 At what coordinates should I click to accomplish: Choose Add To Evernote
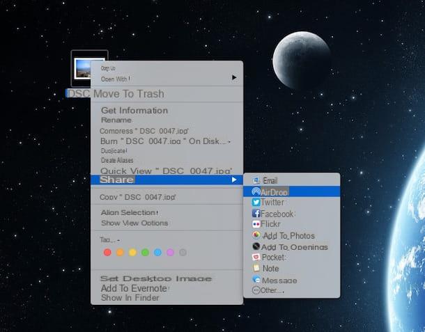(134, 288)
